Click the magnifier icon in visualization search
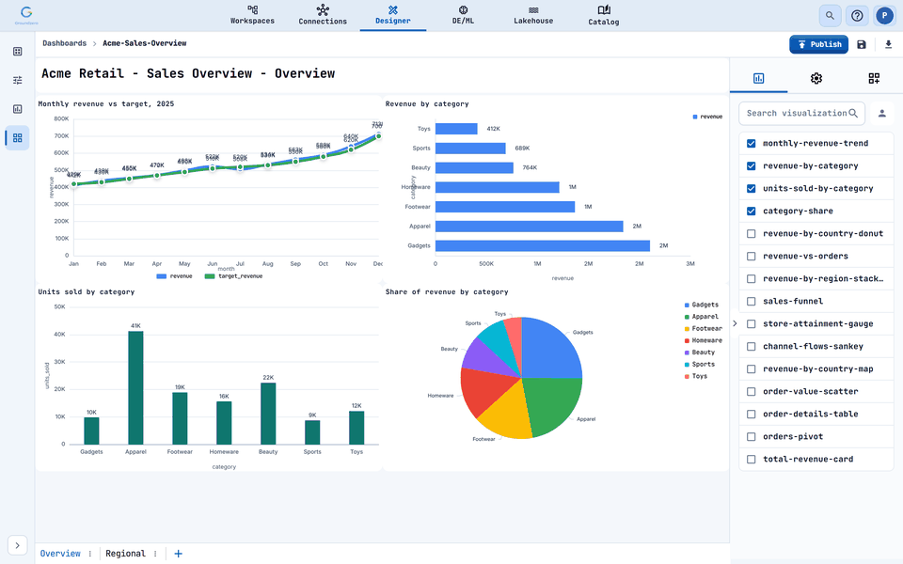Viewport: 903px width, 564px height. click(x=853, y=114)
